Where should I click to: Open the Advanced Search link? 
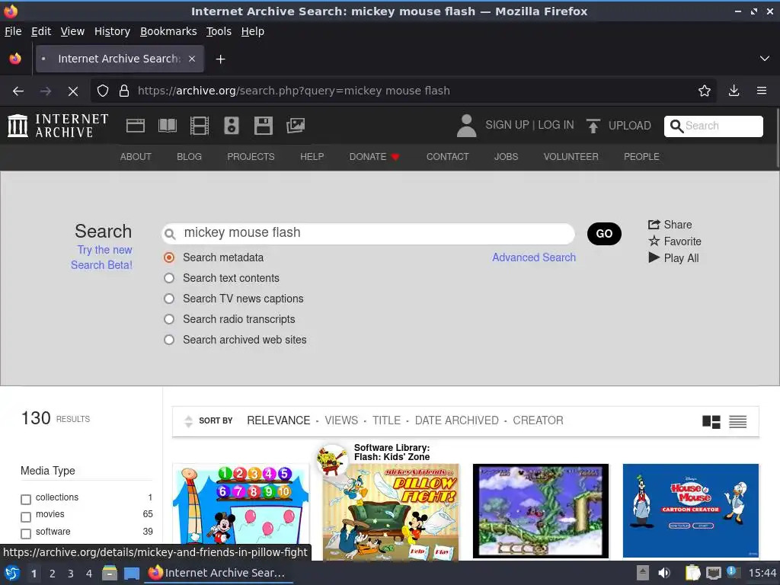[534, 257]
